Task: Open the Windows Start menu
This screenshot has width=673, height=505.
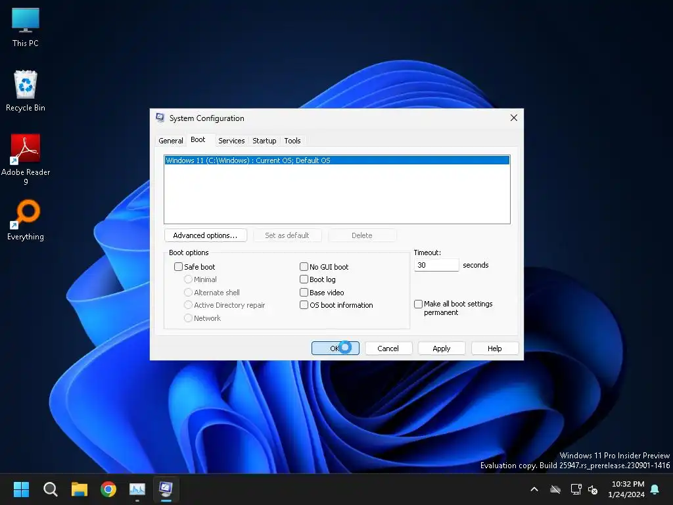Action: (x=21, y=489)
